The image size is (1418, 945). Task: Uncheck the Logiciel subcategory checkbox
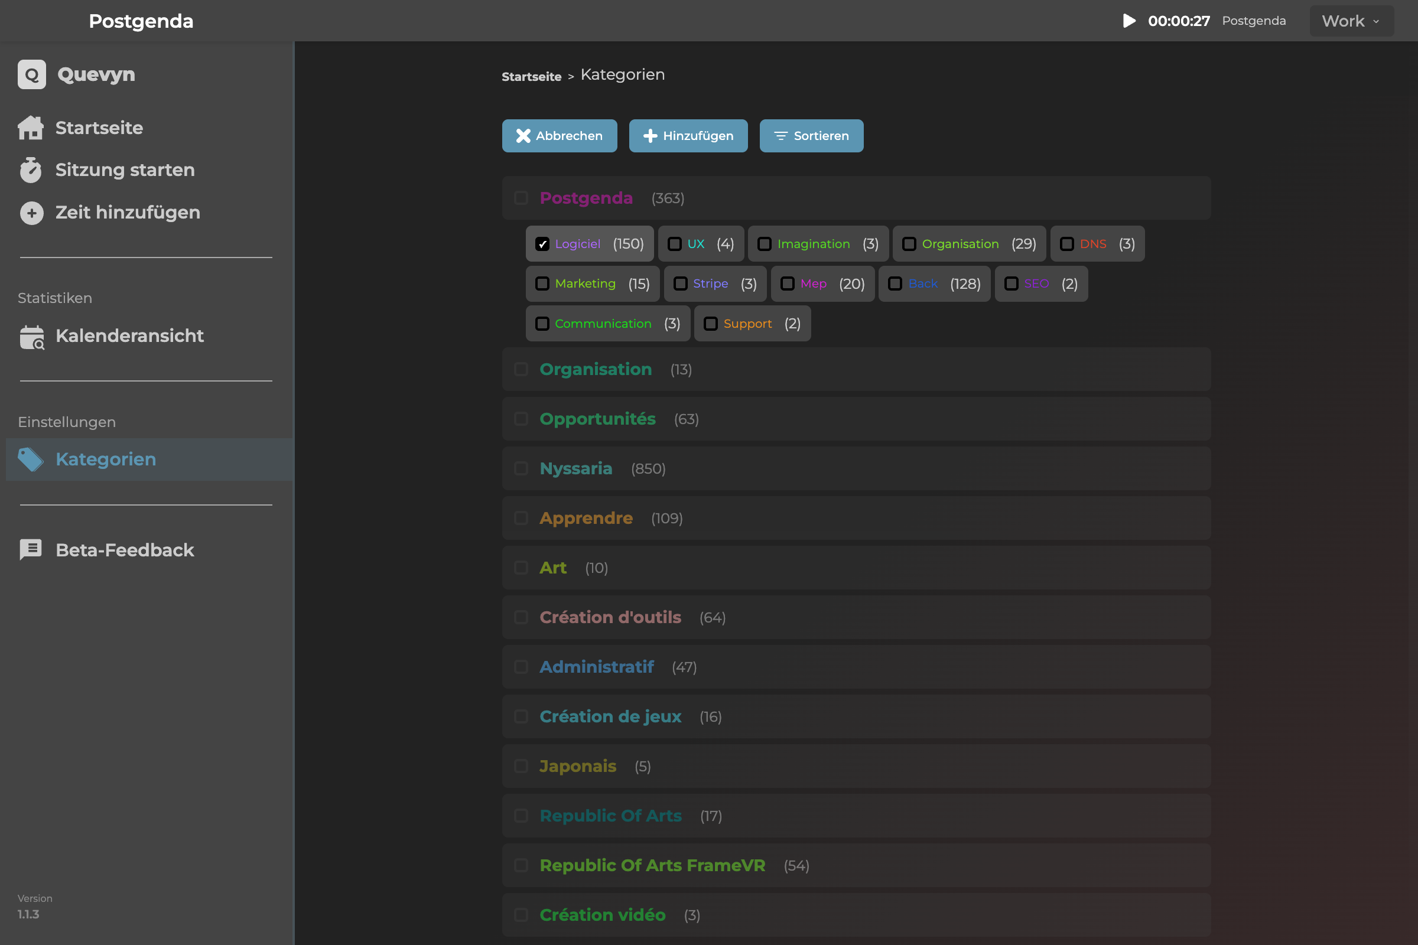[x=542, y=244]
